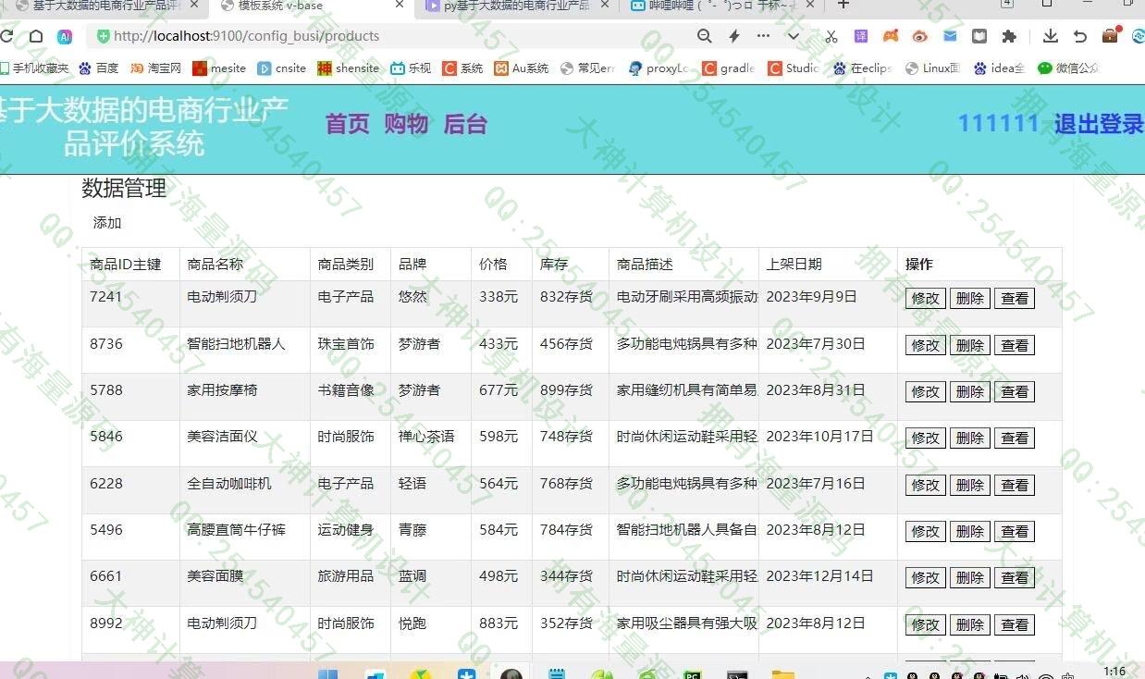1145x679 pixels.
Task: Open the 购物 navigation item
Action: point(406,124)
